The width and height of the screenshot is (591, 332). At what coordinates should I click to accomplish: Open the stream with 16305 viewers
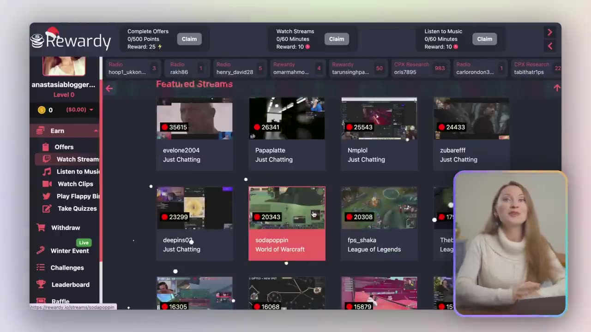tap(194, 293)
